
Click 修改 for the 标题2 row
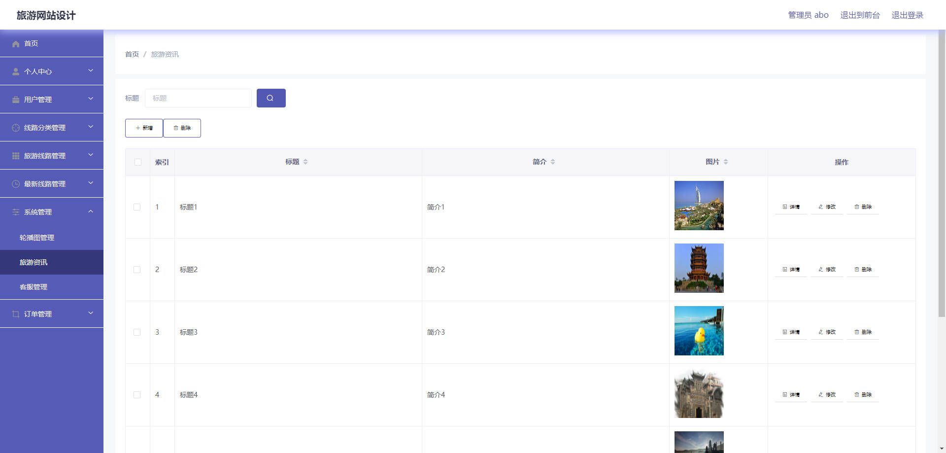point(827,270)
